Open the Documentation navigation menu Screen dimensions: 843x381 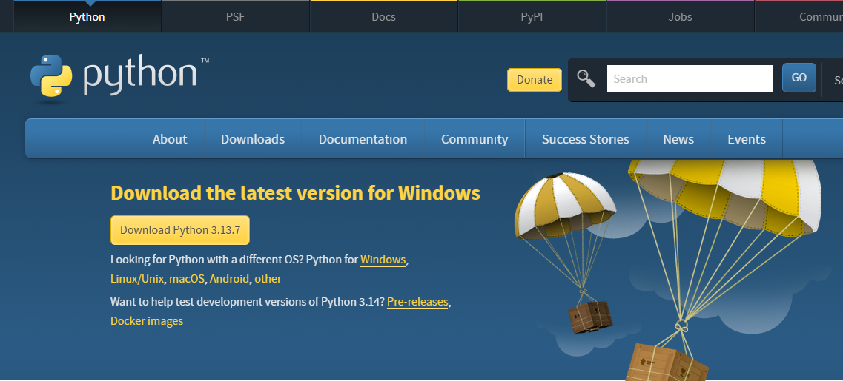click(x=363, y=139)
